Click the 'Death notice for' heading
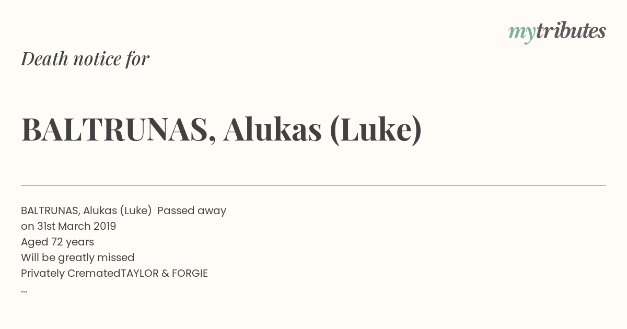The image size is (627, 329). click(85, 59)
